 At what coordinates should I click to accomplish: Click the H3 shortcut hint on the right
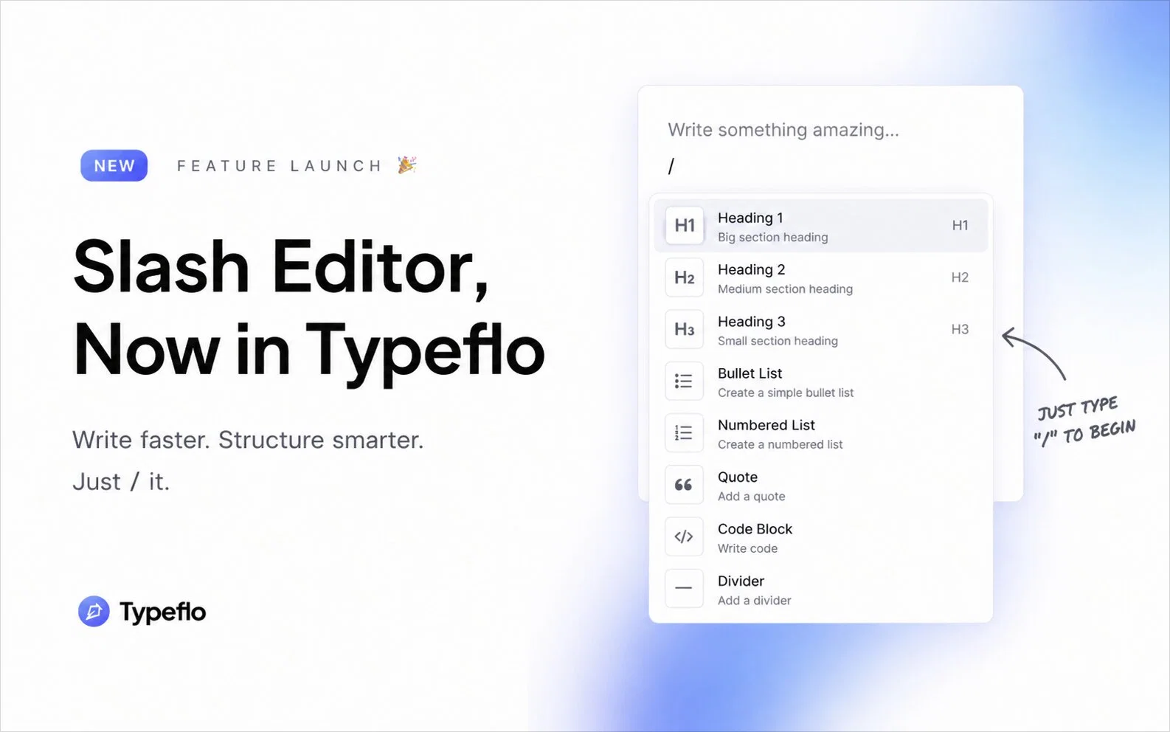(x=960, y=329)
